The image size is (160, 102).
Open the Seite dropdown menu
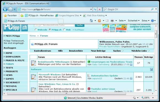122,21
